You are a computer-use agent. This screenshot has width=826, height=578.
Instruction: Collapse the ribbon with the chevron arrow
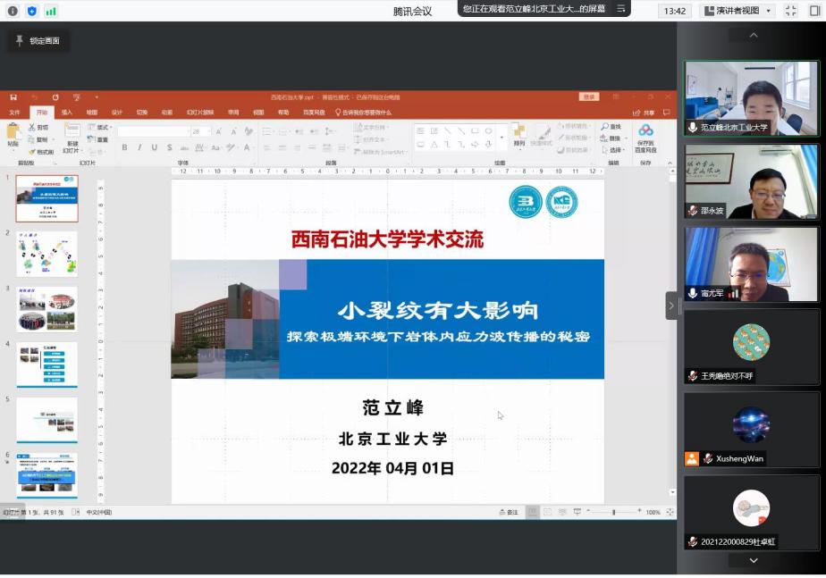coord(670,163)
